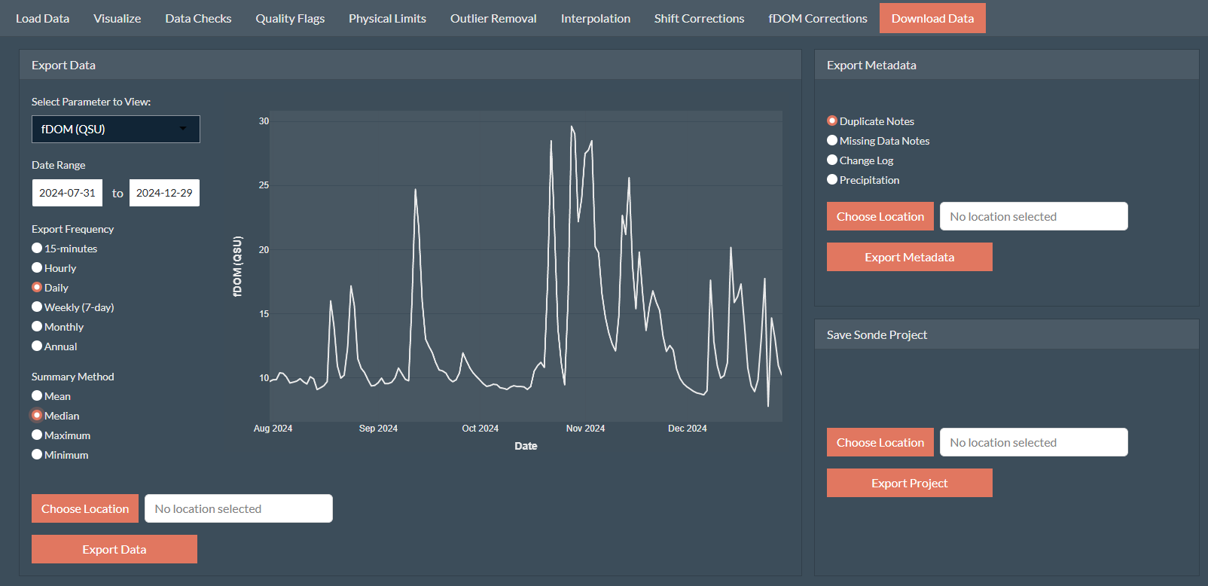Viewport: 1208px width, 586px height.
Task: Go to the Quality Flags tab
Action: (290, 18)
